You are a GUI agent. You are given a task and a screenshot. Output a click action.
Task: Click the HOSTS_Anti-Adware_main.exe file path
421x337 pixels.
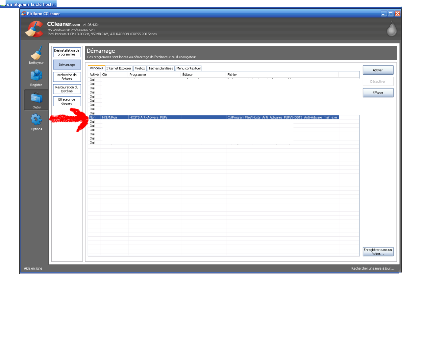(282, 117)
